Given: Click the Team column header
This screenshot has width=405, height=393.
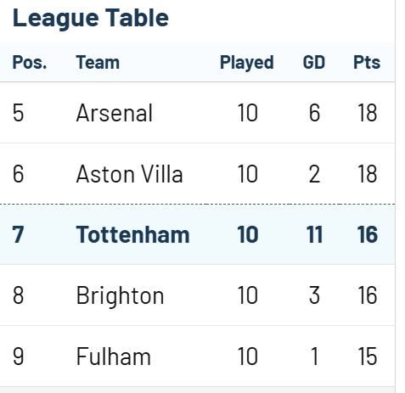Looking at the screenshot, I should click(98, 62).
